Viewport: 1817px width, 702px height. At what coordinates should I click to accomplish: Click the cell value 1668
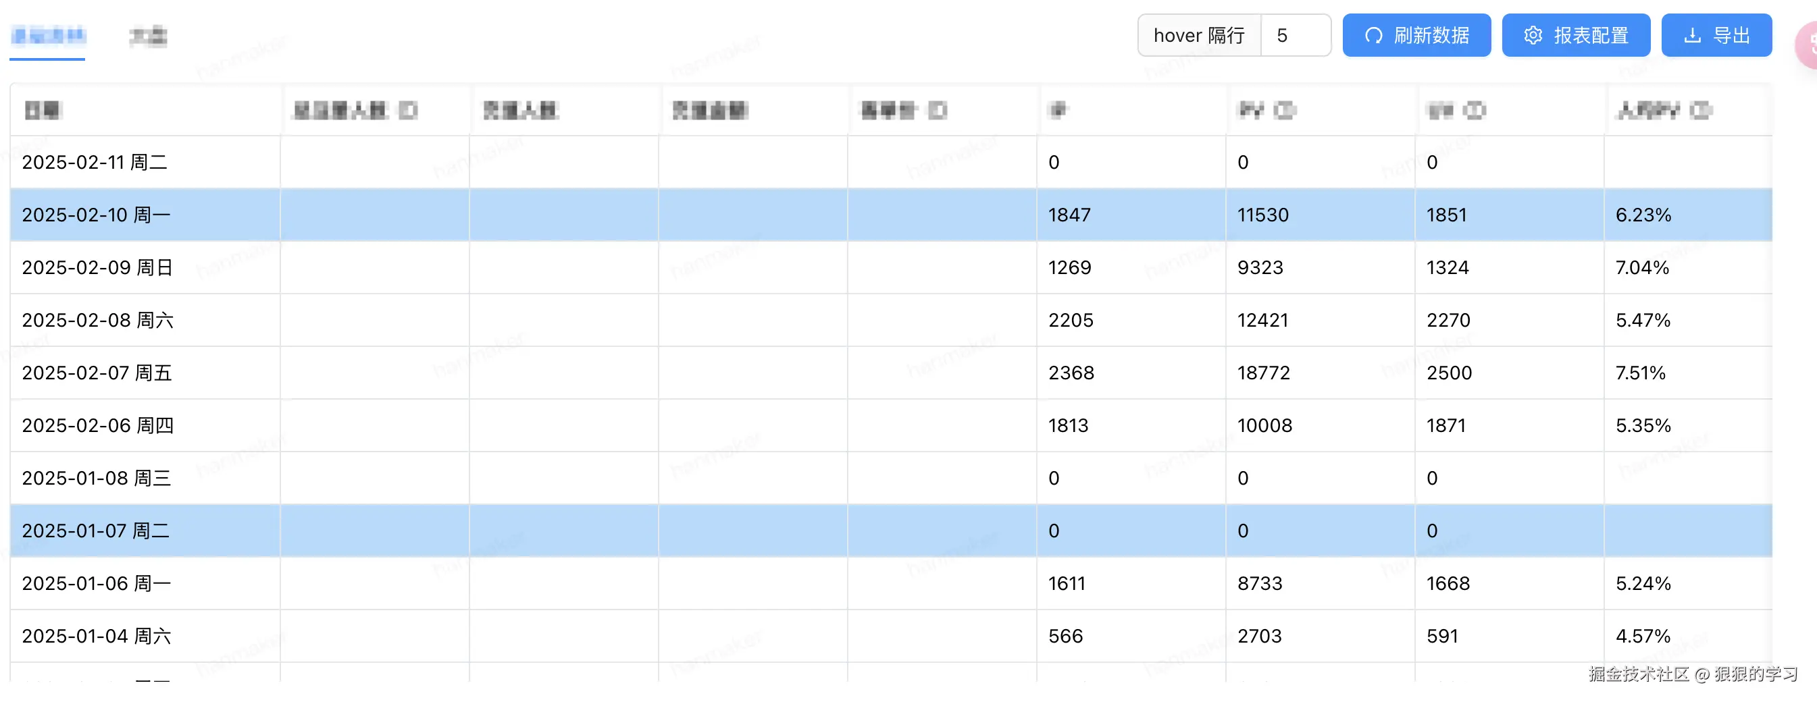point(1448,584)
